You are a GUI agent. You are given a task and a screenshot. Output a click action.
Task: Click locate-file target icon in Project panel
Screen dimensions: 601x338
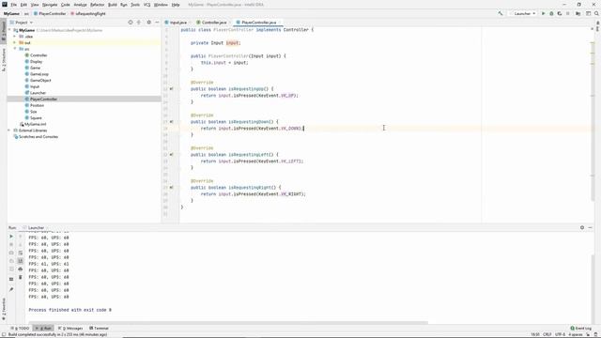pyautogui.click(x=131, y=23)
